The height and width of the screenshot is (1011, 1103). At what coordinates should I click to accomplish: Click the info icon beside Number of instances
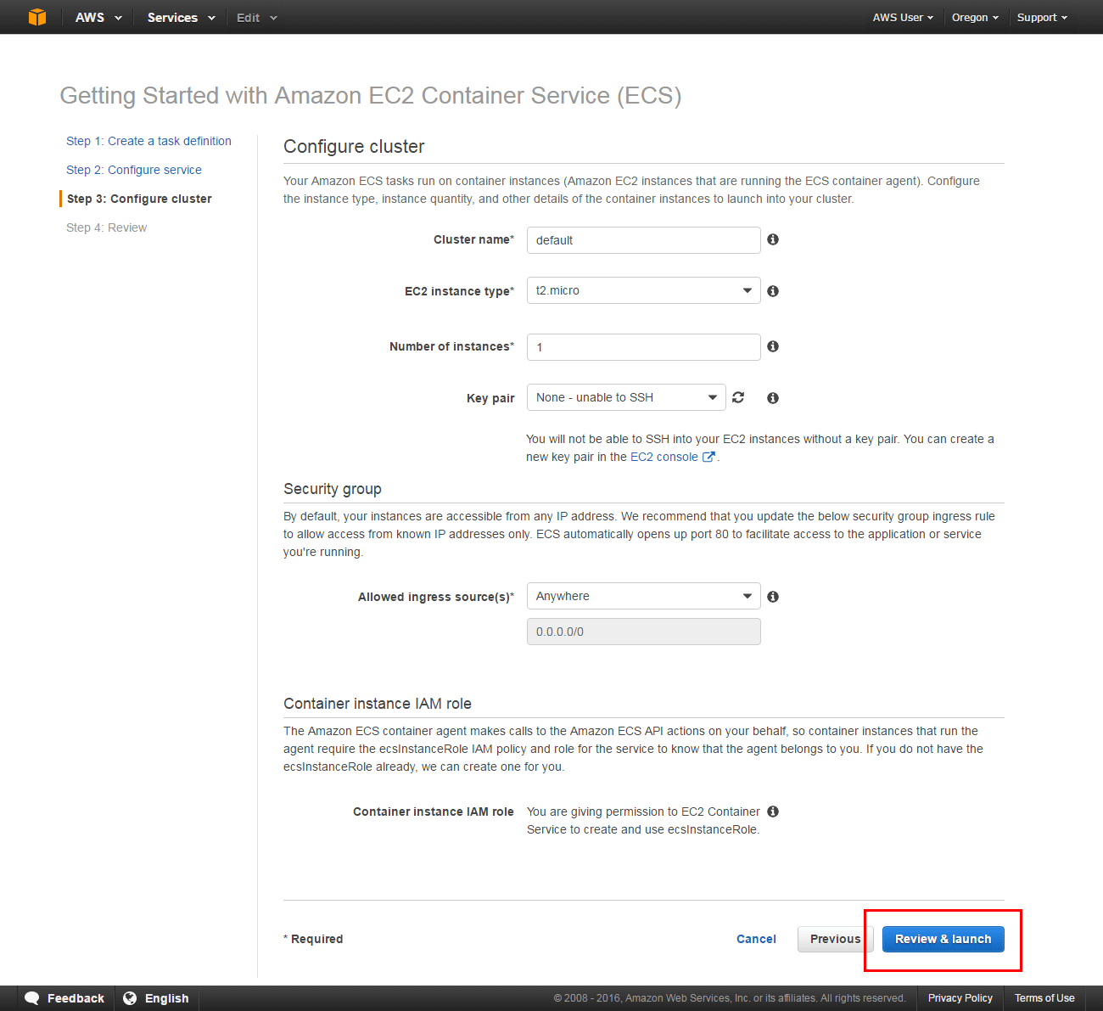tap(772, 346)
